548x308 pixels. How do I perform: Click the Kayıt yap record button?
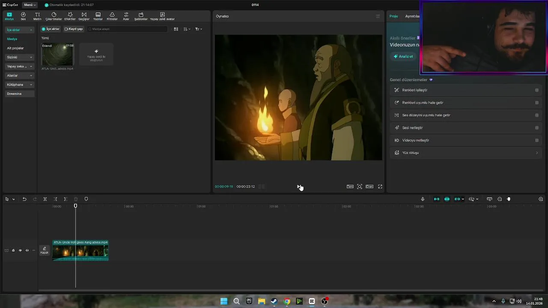click(x=74, y=29)
